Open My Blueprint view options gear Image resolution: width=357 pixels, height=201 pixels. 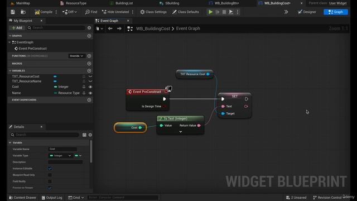pos(89,28)
